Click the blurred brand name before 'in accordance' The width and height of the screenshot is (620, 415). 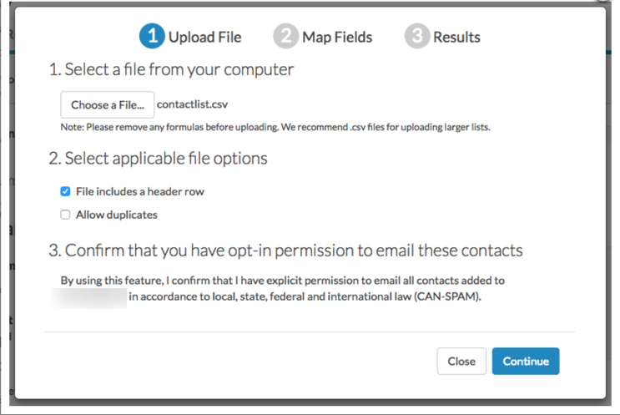point(89,297)
